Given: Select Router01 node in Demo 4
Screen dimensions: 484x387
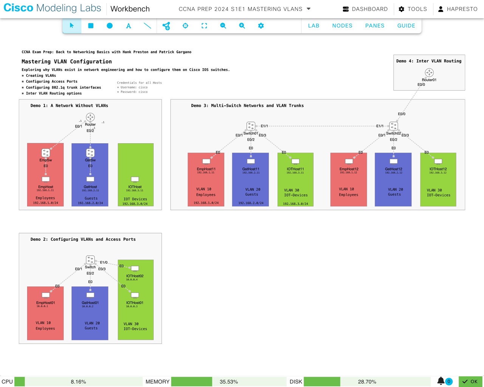Looking at the screenshot, I should pos(429,73).
